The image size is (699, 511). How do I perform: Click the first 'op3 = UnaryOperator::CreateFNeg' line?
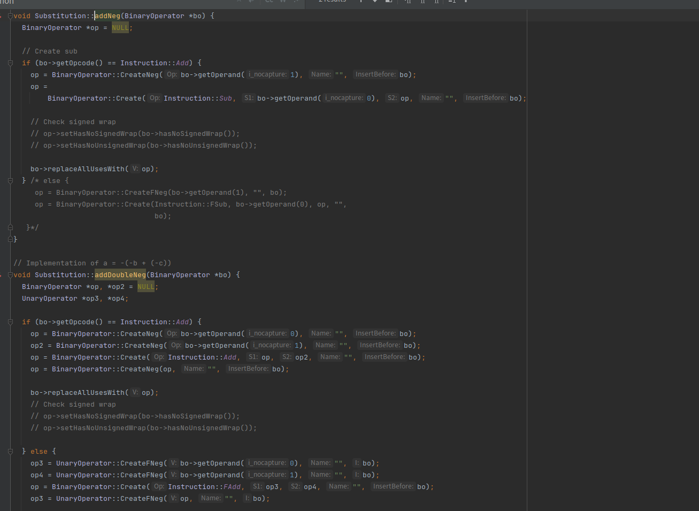coord(205,463)
